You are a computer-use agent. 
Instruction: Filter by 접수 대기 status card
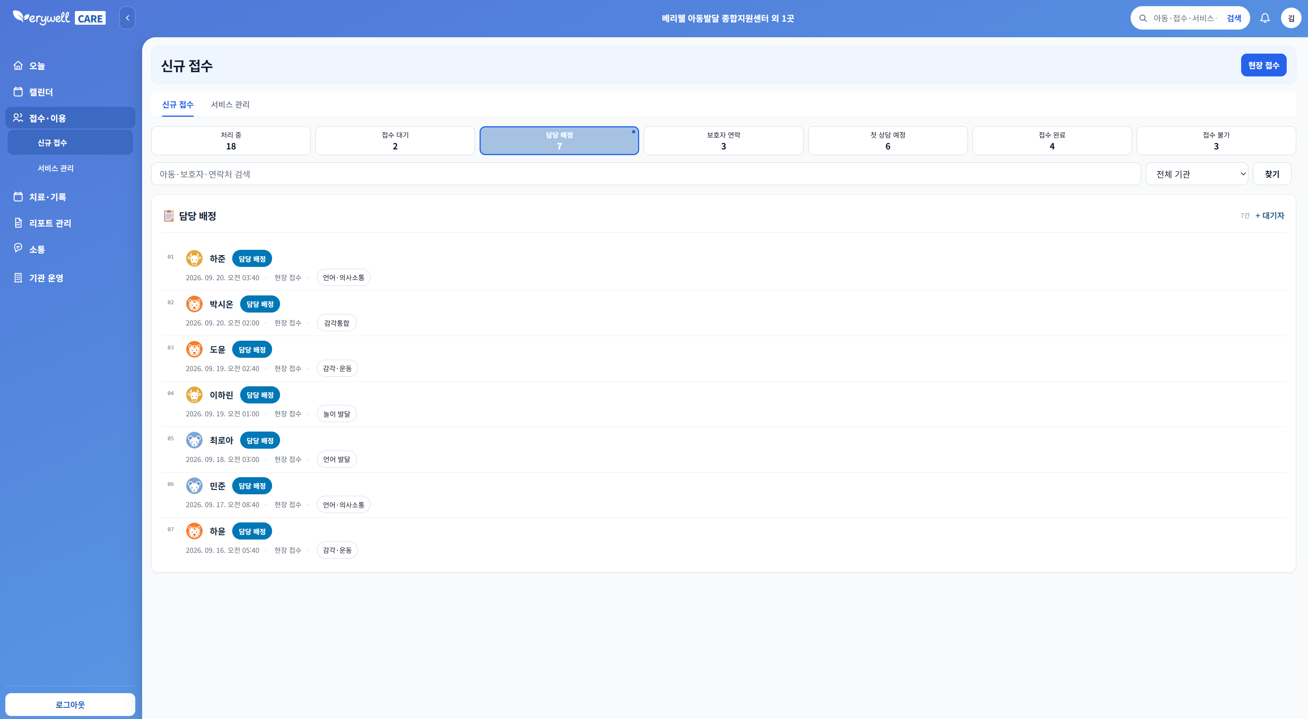click(395, 141)
